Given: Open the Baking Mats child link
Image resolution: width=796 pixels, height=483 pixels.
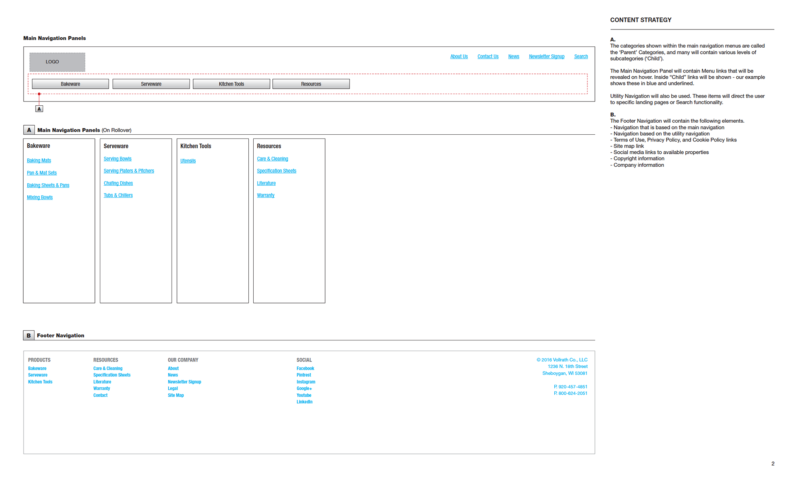Looking at the screenshot, I should click(39, 160).
